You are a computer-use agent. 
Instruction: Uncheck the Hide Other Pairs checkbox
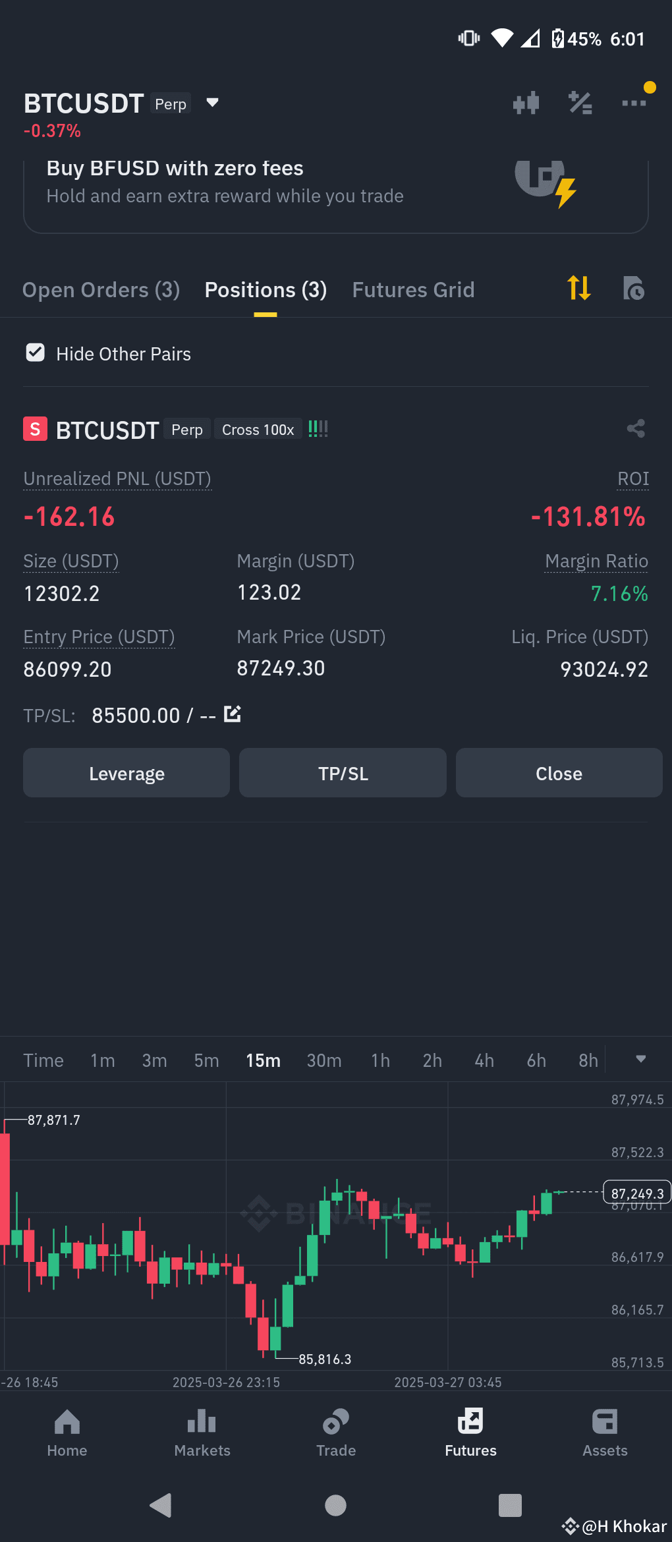pos(36,353)
